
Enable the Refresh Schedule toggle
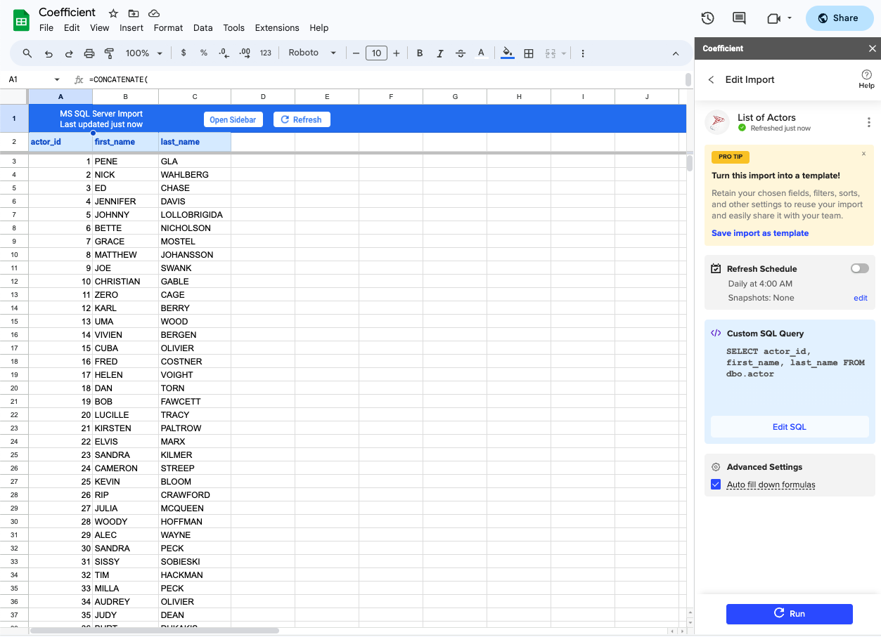[x=859, y=268]
